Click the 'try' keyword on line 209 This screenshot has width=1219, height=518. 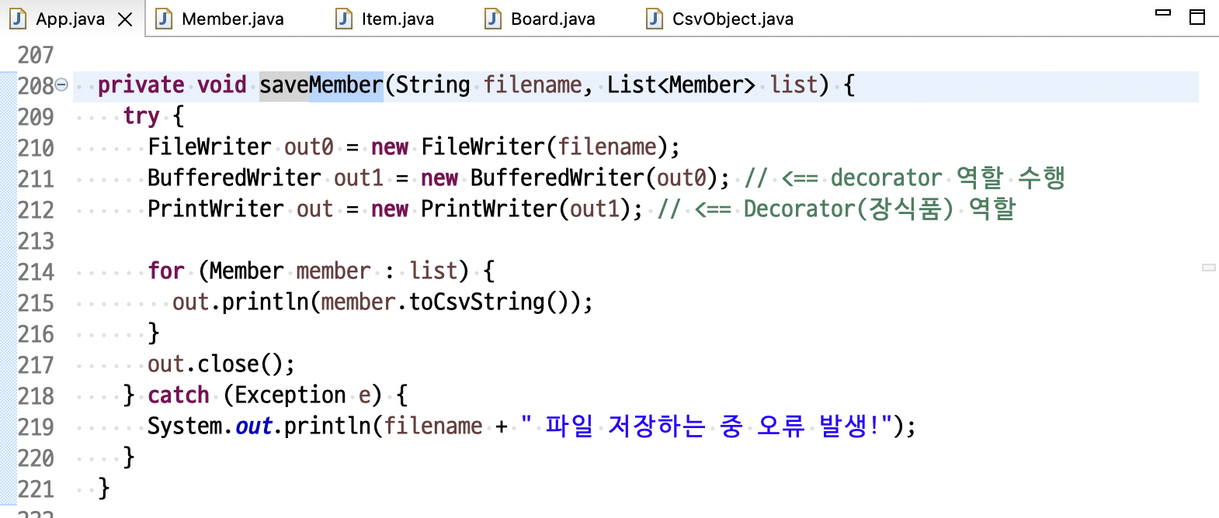click(141, 116)
